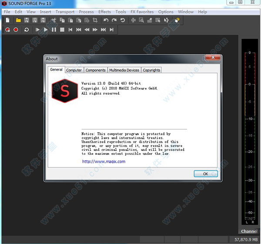261x244 pixels.
Task: Switch to the Components tab
Action: pyautogui.click(x=96, y=70)
